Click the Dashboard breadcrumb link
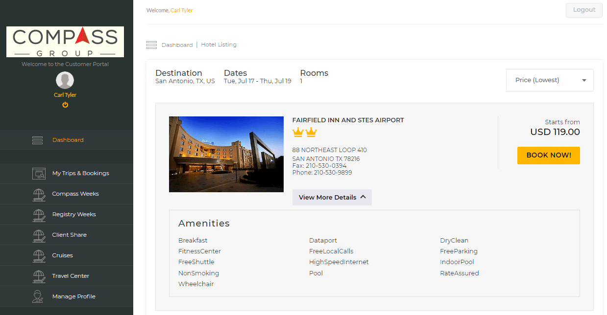Image resolution: width=607 pixels, height=315 pixels. 177,45
